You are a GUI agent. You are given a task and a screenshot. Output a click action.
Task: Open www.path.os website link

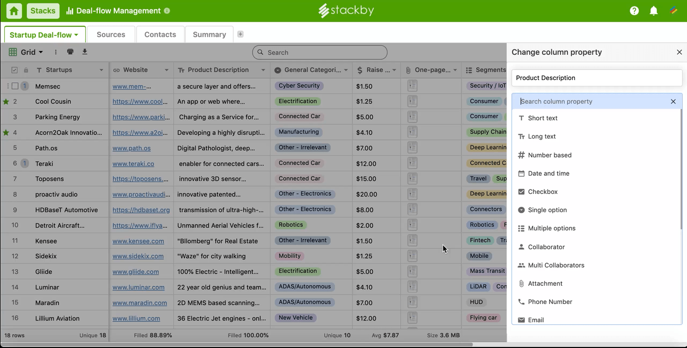tap(131, 148)
